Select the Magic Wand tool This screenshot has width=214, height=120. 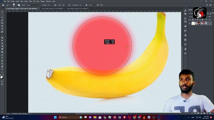pos(2,20)
